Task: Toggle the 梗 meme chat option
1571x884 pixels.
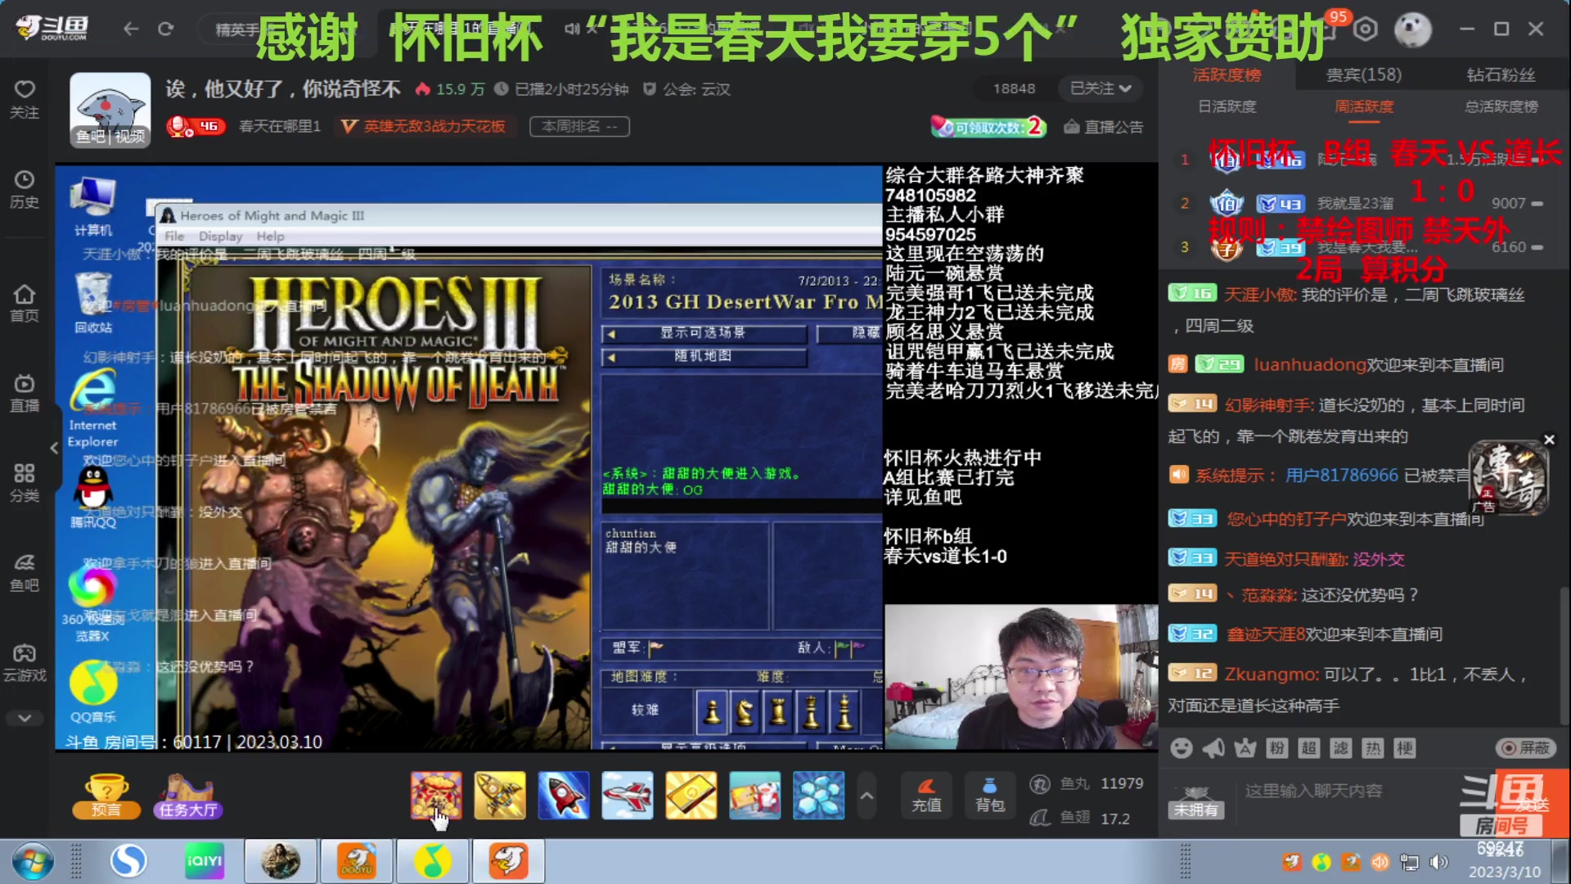Action: click(1405, 748)
